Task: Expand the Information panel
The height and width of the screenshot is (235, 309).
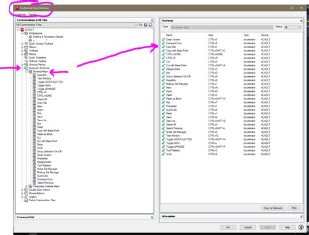Action: 301,217
